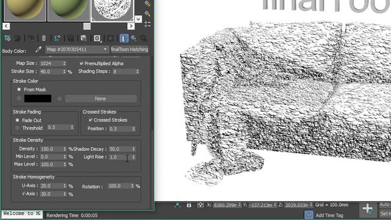
Task: Click Isolate Selection toggle icon in status bar
Action: tap(177, 205)
